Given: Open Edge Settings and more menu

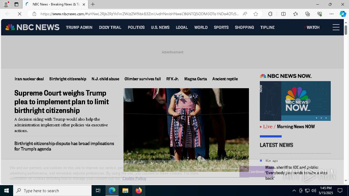Looking at the screenshot, I should tap(332, 14).
